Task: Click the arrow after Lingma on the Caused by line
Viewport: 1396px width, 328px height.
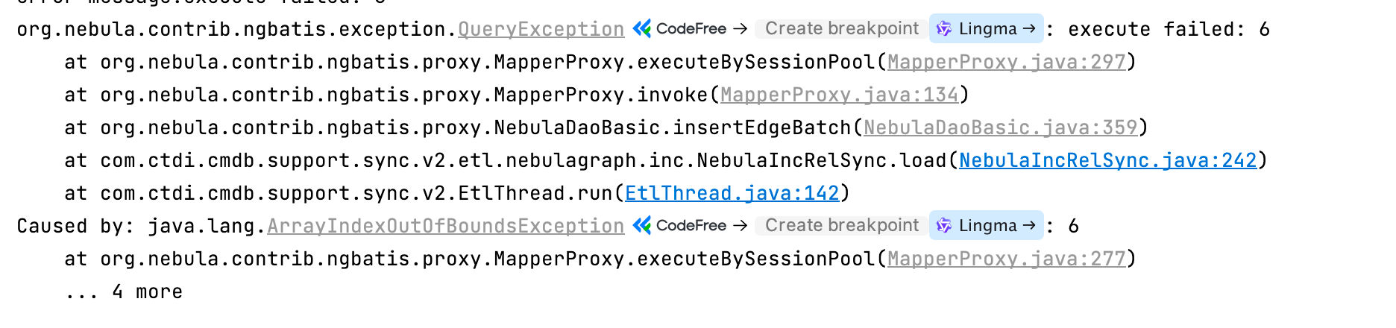Action: 1029,226
